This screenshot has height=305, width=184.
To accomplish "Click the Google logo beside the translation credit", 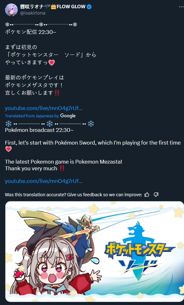I will (x=68, y=116).
